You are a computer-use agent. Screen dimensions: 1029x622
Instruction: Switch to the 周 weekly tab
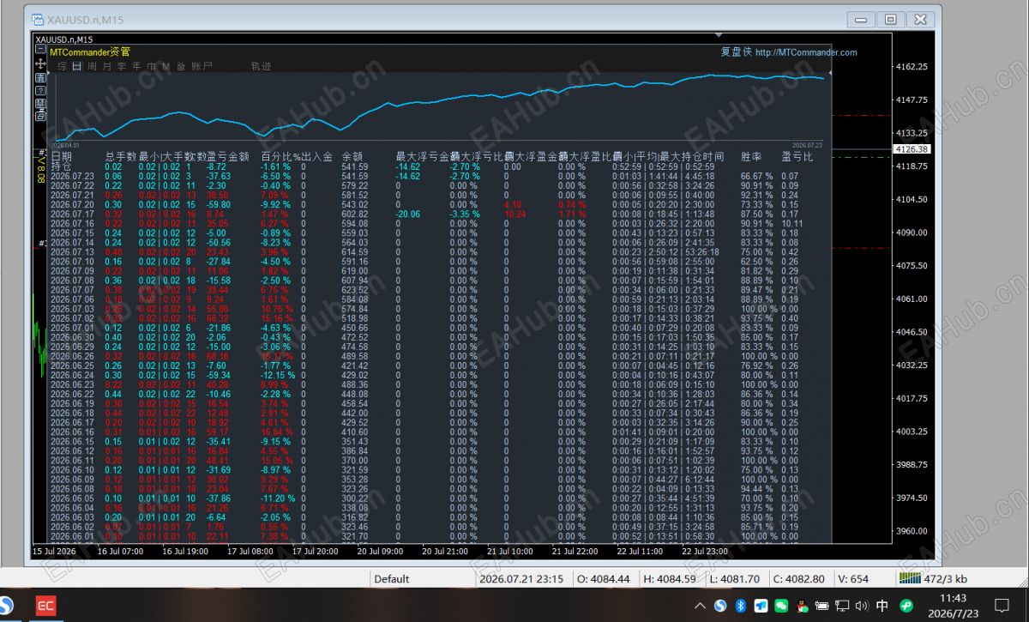click(x=92, y=66)
